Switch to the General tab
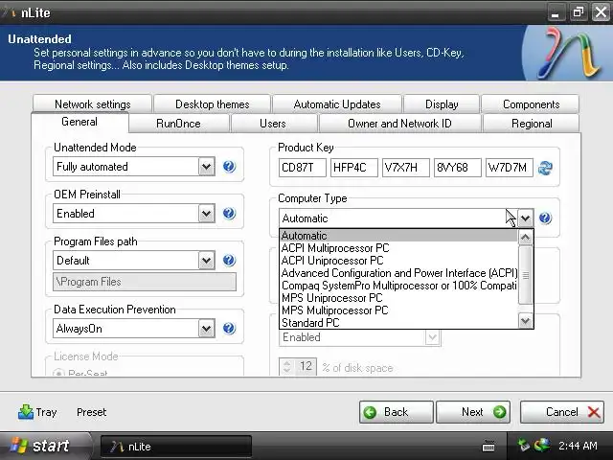The image size is (613, 460). pyautogui.click(x=79, y=122)
